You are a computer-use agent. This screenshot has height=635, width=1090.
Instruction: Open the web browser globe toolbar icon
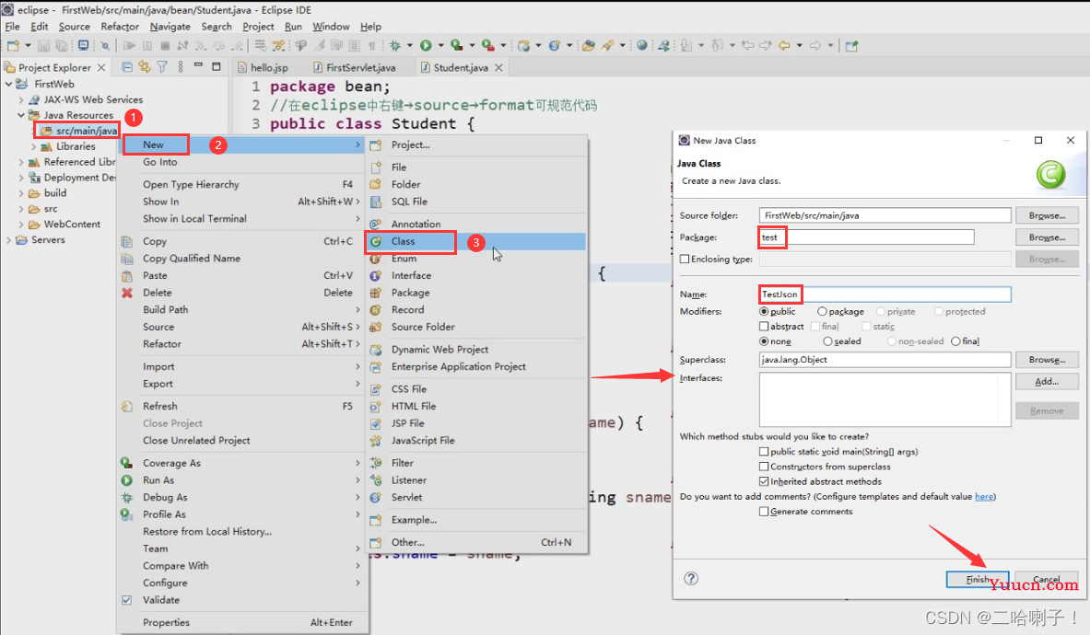[x=641, y=45]
